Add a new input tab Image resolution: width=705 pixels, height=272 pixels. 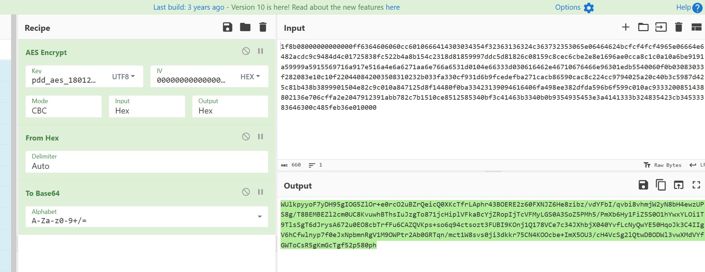click(625, 27)
